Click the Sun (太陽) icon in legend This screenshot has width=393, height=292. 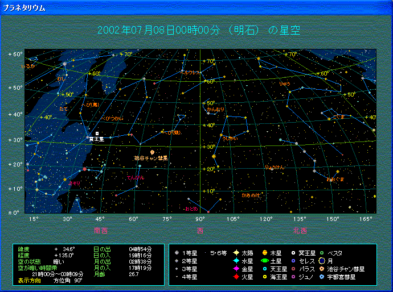(x=236, y=253)
